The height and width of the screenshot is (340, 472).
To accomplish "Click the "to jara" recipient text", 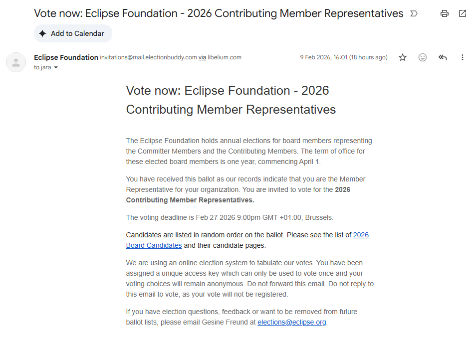I will pos(42,67).
